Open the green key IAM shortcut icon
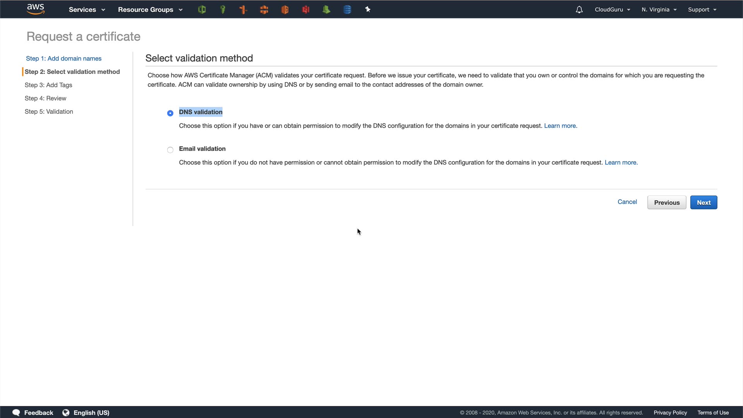Image resolution: width=743 pixels, height=418 pixels. (x=223, y=10)
